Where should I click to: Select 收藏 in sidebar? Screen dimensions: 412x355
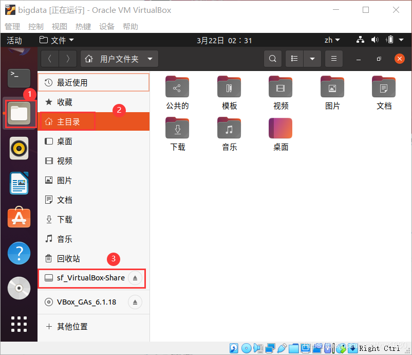[x=93, y=102]
